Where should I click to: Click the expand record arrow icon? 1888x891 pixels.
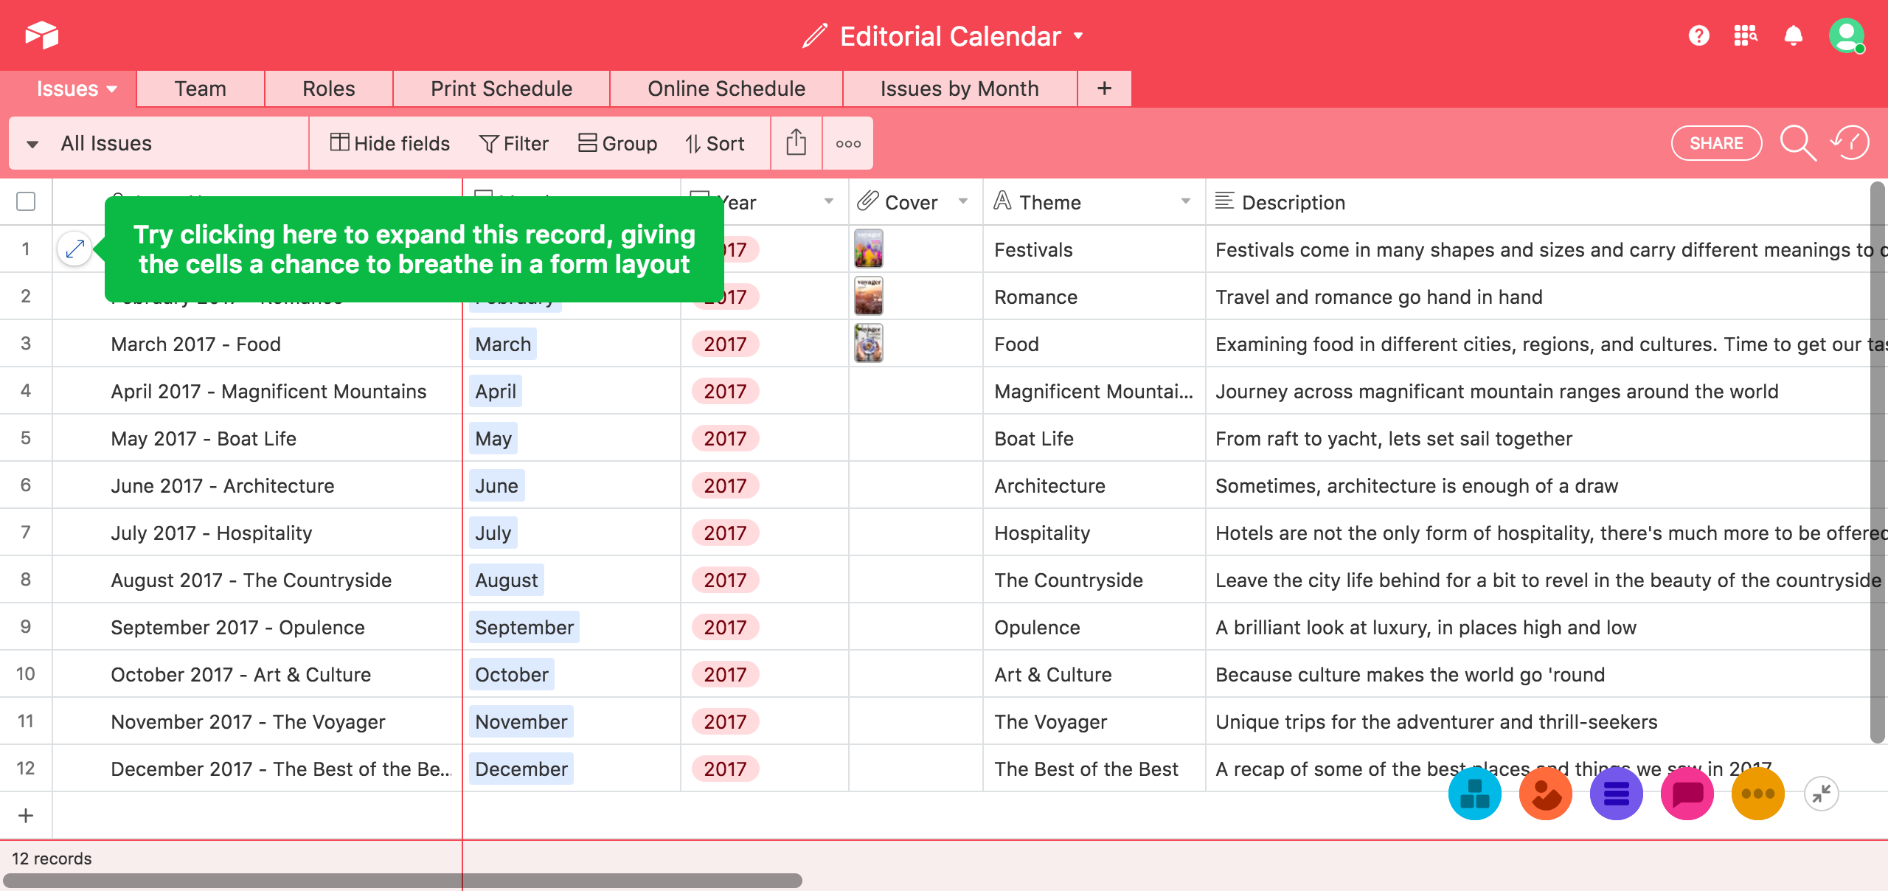(74, 249)
